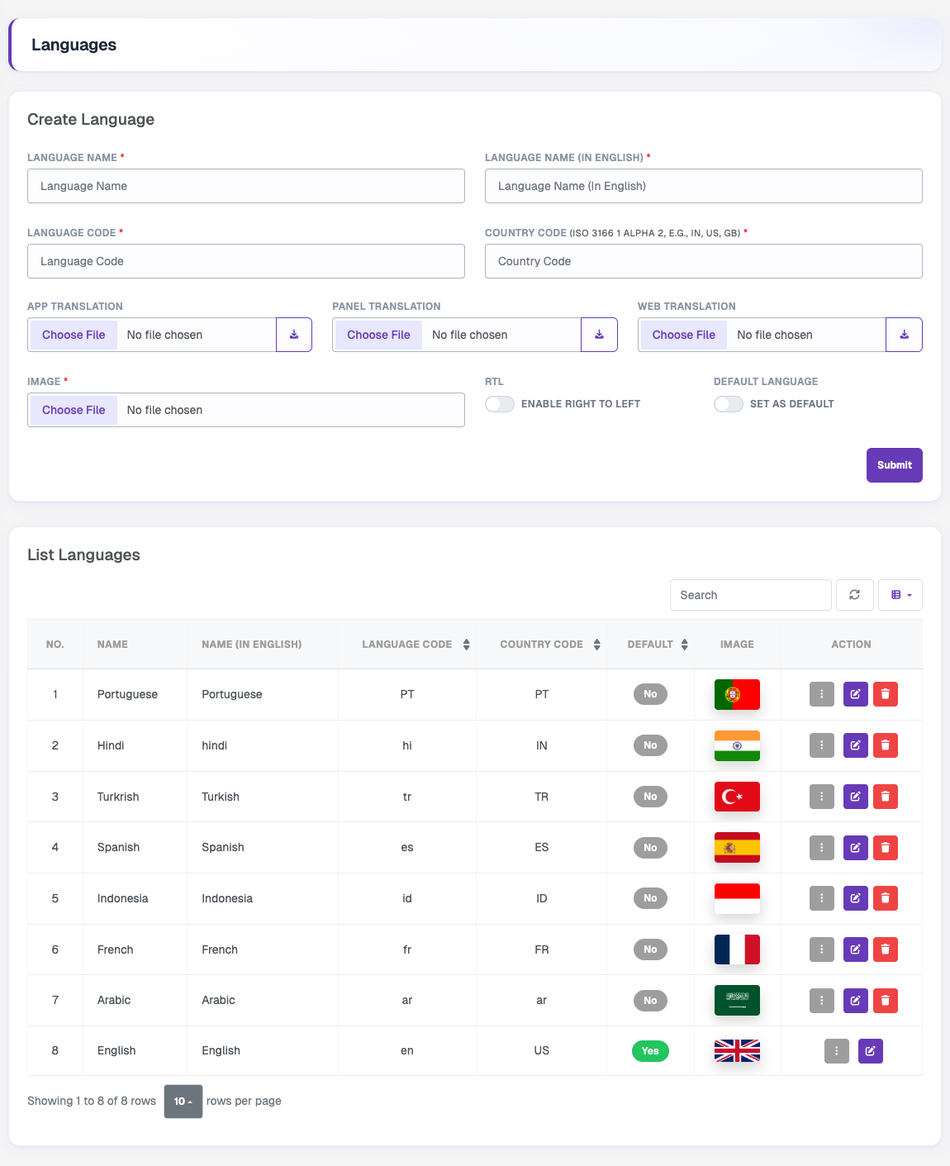Viewport: 950px width, 1166px height.
Task: Click the Language Code input field
Action: [x=246, y=261]
